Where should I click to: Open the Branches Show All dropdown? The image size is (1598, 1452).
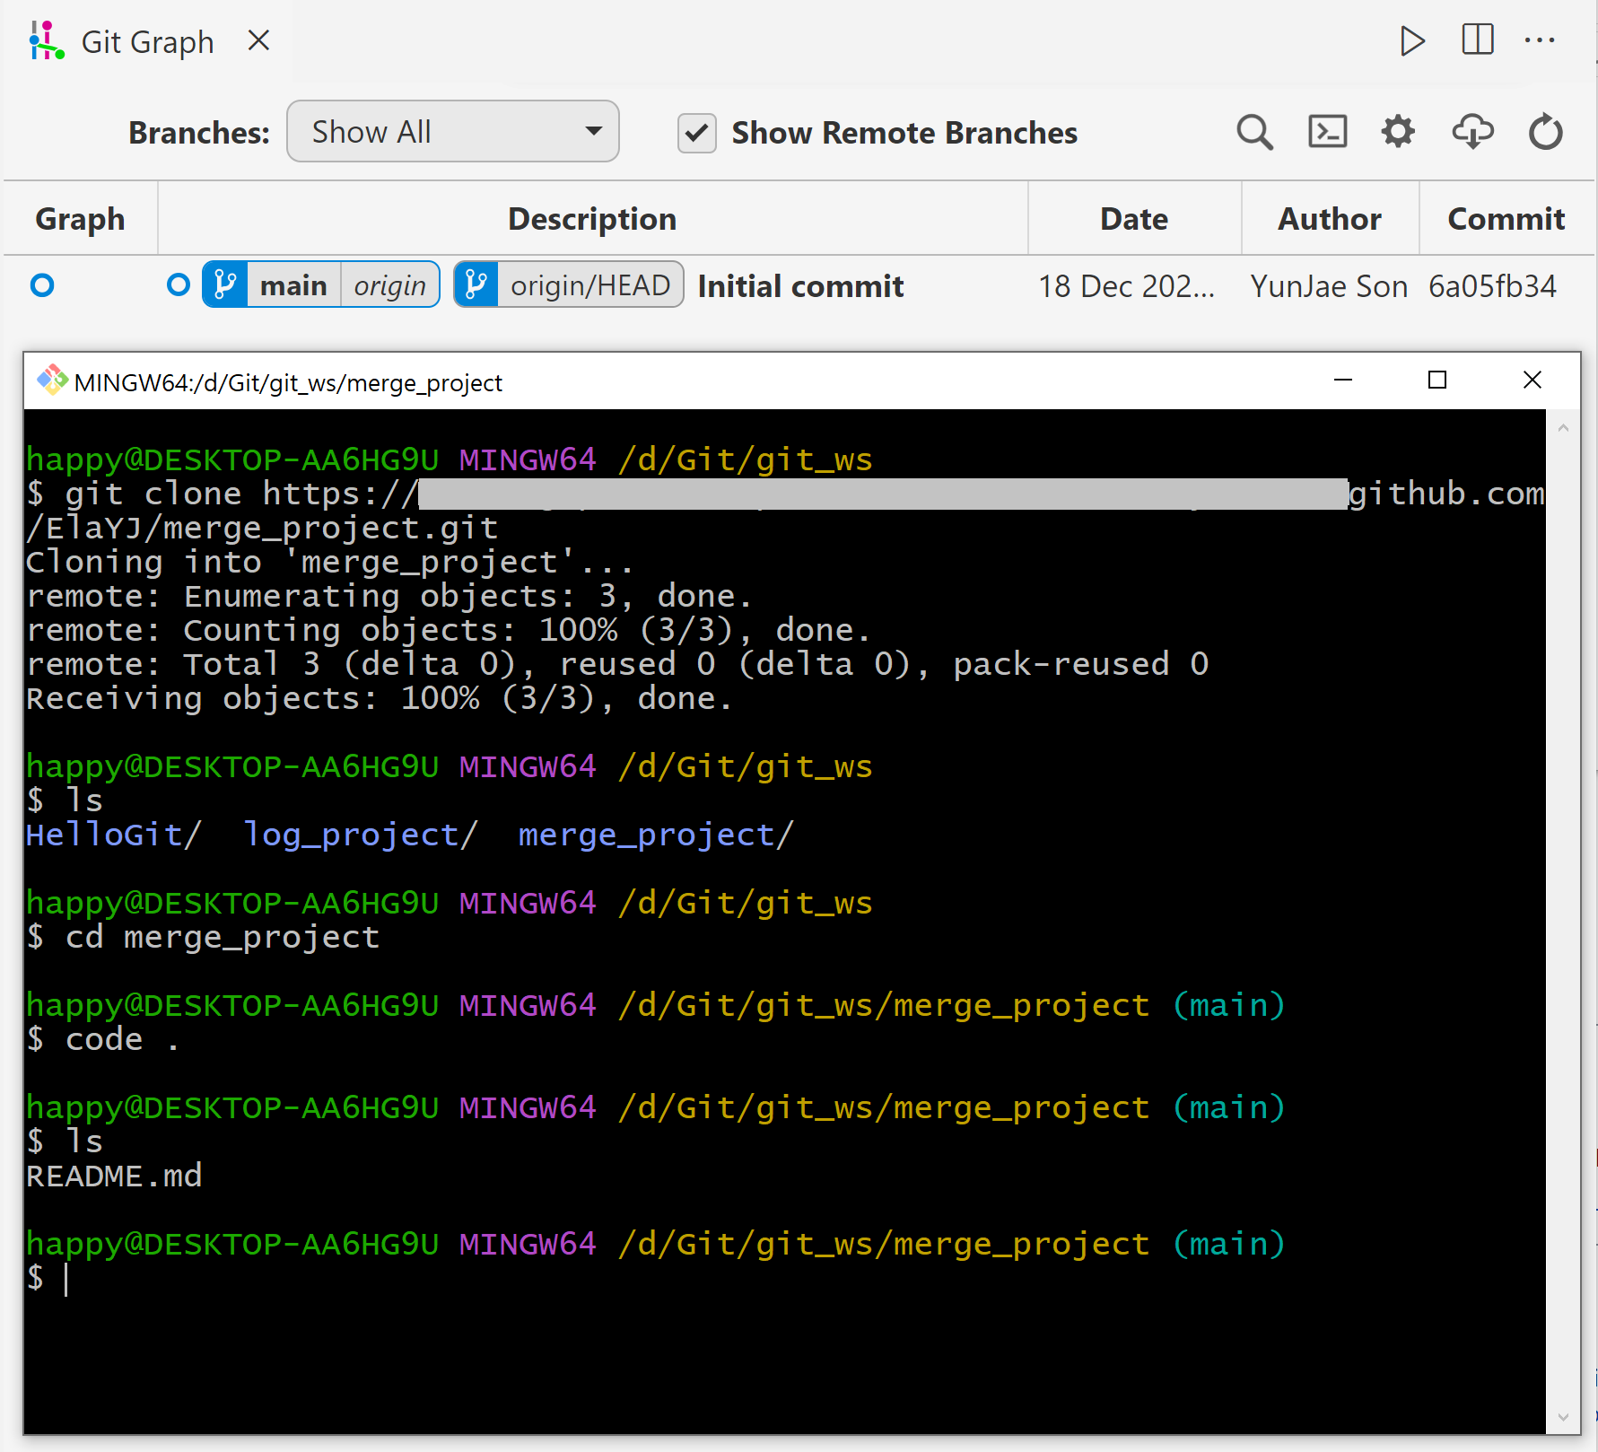453,132
